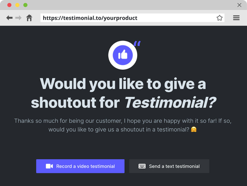Click the keyboard icon in text testimonial button
Image resolution: width=247 pixels, height=186 pixels.
[x=142, y=166]
